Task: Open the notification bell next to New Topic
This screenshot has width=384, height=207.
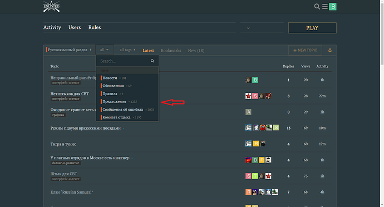Action: (330, 50)
